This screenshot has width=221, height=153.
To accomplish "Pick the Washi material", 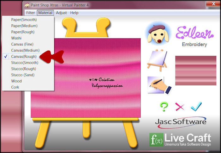I will [x=28, y=38].
